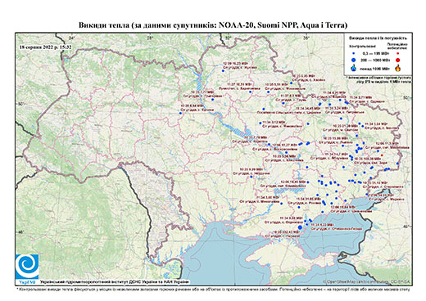The width and height of the screenshot is (426, 301).
Task: Select the single red hotspot marker on the map
Action: click(382, 155)
